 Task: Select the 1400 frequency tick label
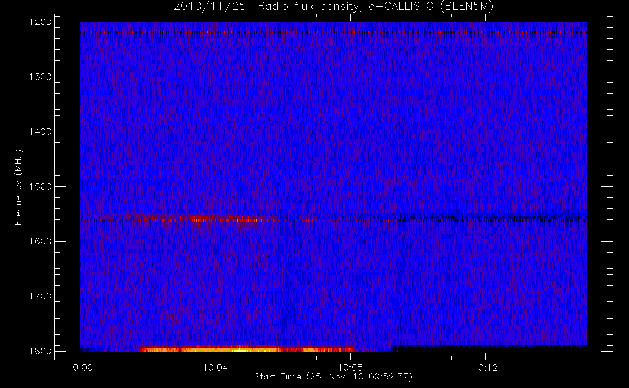40,132
